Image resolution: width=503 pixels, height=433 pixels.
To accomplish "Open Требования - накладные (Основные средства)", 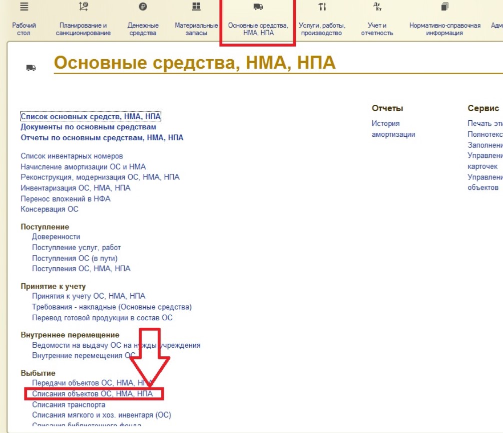I will pyautogui.click(x=112, y=307).
